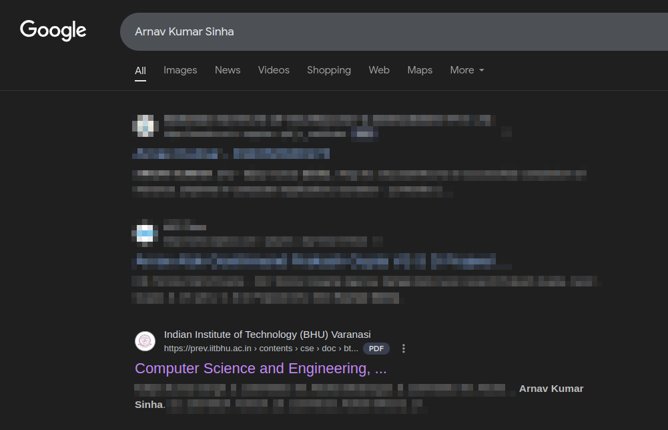The width and height of the screenshot is (668, 430).
Task: Open the Maps tab
Action: pyautogui.click(x=420, y=70)
